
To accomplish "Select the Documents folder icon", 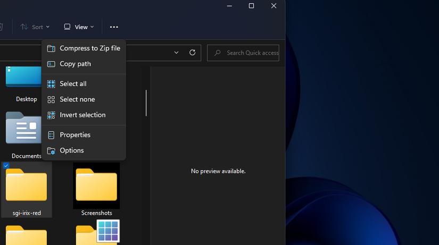I will pyautogui.click(x=23, y=128).
